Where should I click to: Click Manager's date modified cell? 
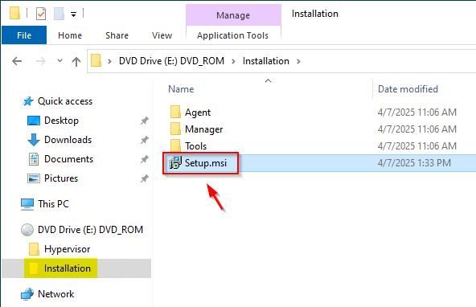(x=416, y=129)
